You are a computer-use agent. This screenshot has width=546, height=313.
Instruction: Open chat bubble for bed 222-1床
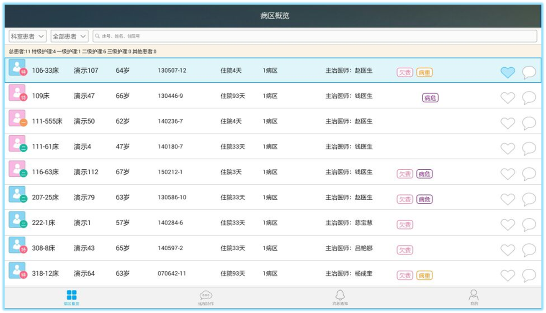pyautogui.click(x=529, y=225)
